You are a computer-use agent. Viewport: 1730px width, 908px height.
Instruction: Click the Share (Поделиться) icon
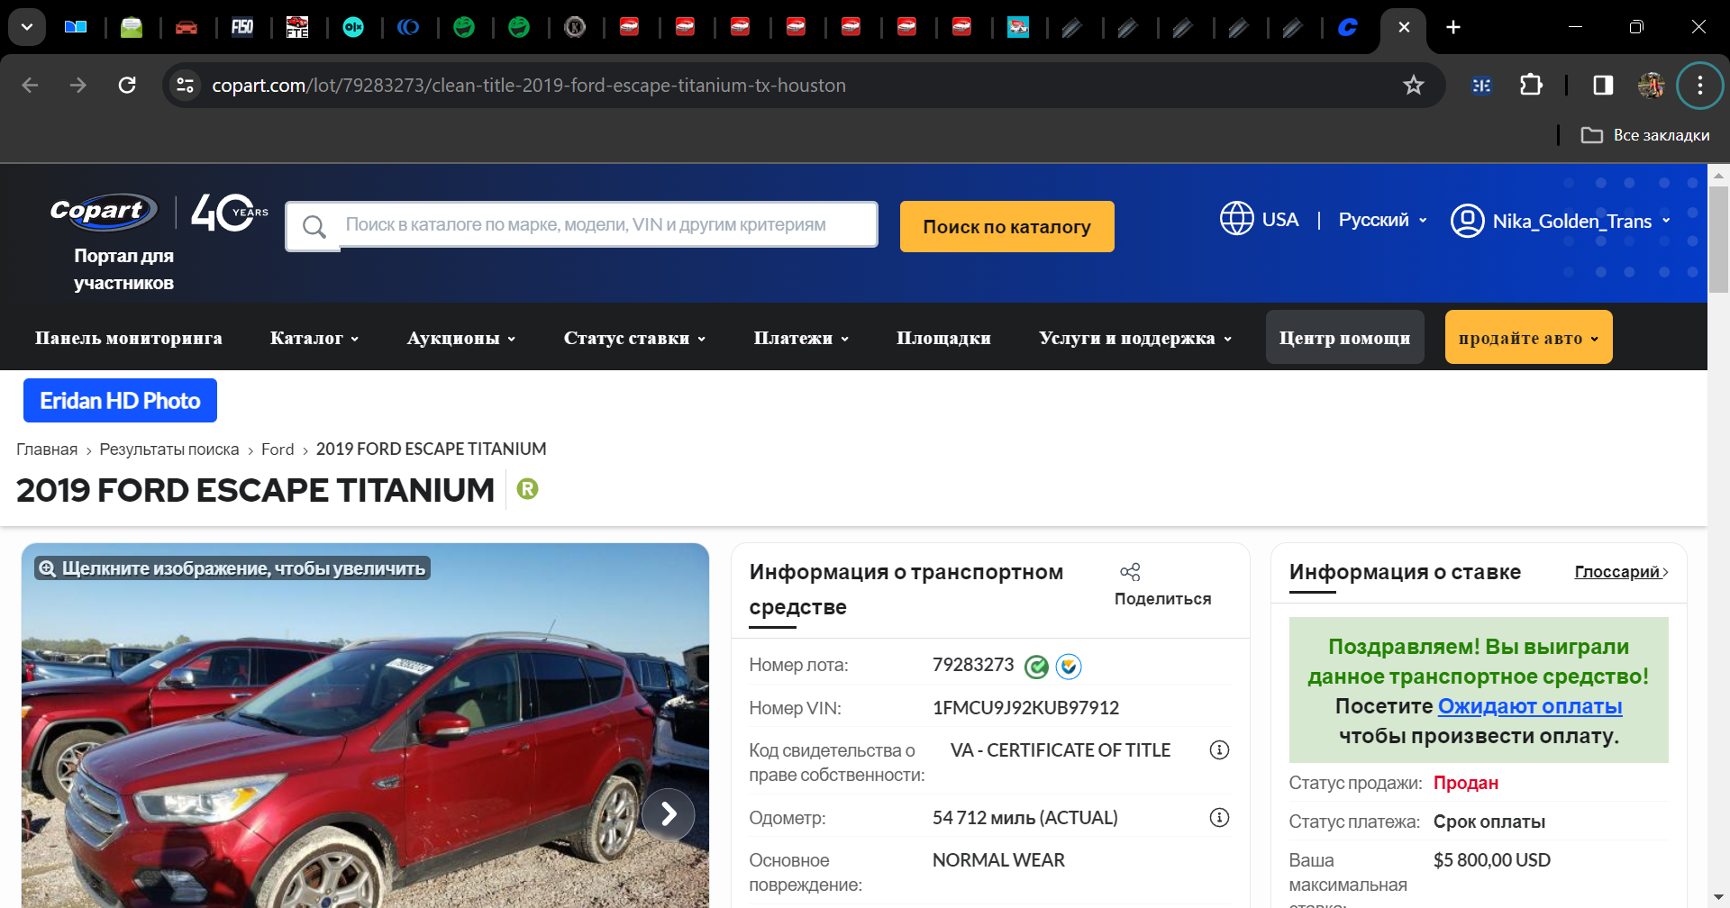point(1130,572)
